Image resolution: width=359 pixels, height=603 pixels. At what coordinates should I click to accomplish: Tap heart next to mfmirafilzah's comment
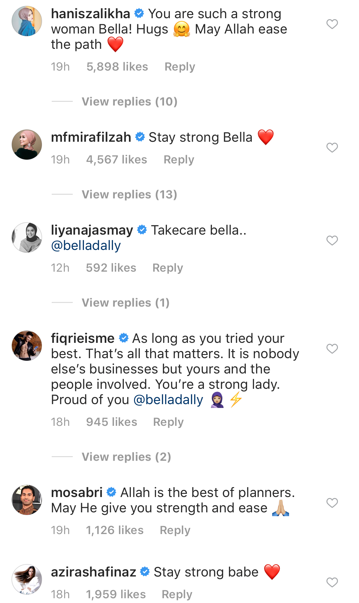[332, 147]
